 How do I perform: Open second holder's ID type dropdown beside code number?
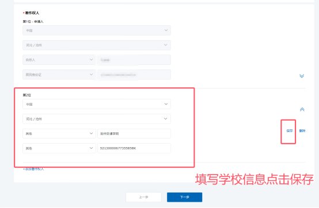coord(59,148)
